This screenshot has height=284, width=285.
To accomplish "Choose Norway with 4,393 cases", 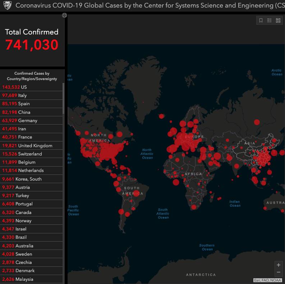I will tap(31, 220).
